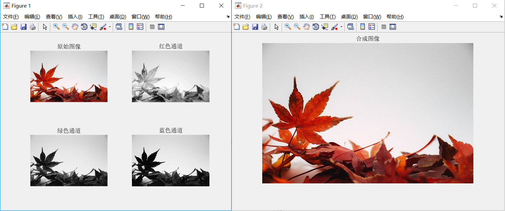Select Rotate 3D tool in Figure 2
Image resolution: width=505 pixels, height=211 pixels.
(x=316, y=27)
